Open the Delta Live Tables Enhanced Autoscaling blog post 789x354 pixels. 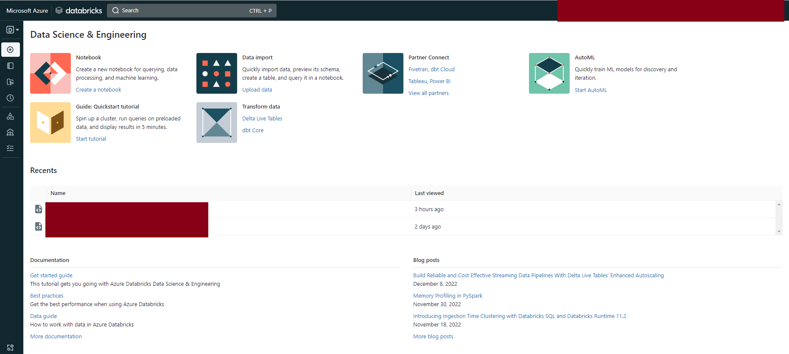point(538,276)
